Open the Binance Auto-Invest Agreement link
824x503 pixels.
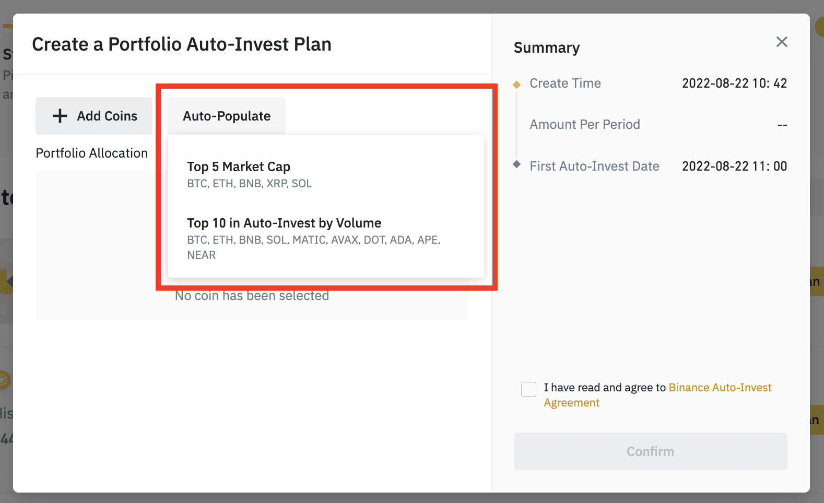720,388
